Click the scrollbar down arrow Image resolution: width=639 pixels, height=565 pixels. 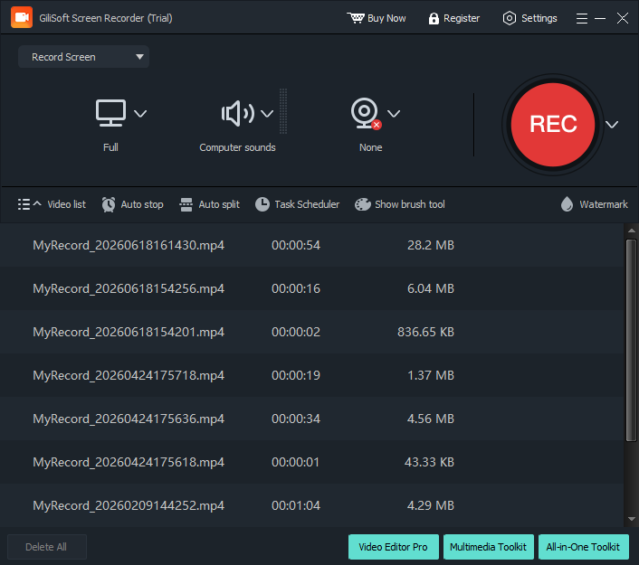coord(632,519)
